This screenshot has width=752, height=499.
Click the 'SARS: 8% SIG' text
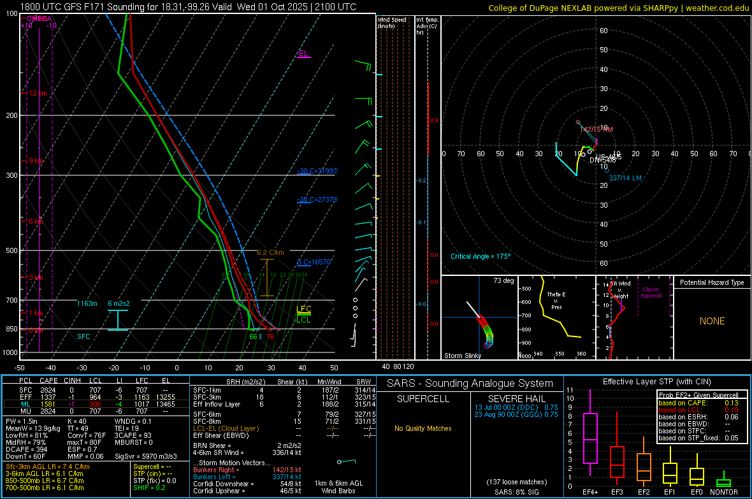point(516,492)
